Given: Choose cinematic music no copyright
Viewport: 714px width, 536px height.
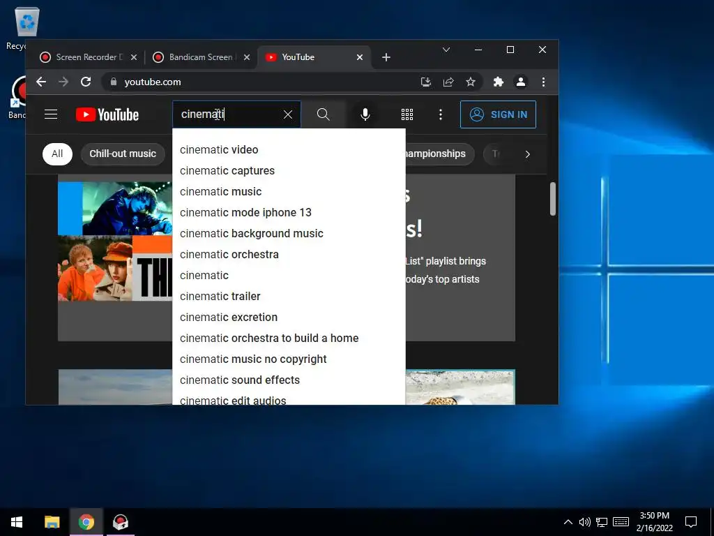Looking at the screenshot, I should (x=289, y=359).
